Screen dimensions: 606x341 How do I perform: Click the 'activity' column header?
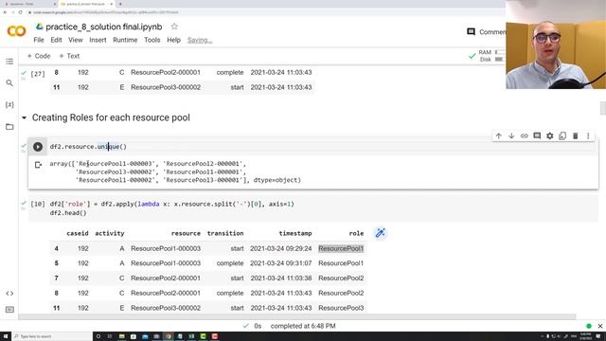110,234
